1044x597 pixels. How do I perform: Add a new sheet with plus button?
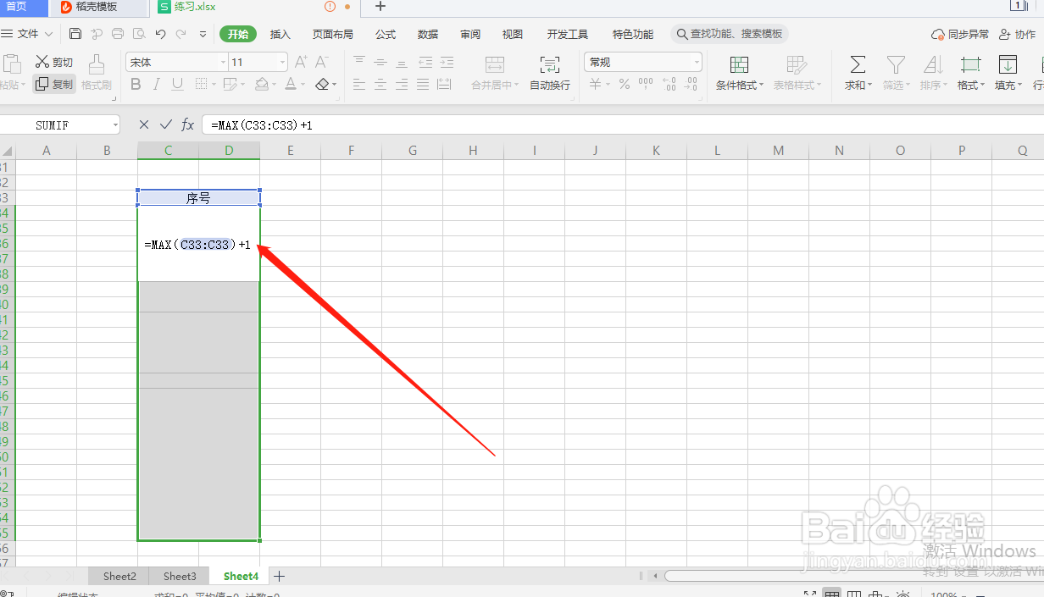(279, 576)
